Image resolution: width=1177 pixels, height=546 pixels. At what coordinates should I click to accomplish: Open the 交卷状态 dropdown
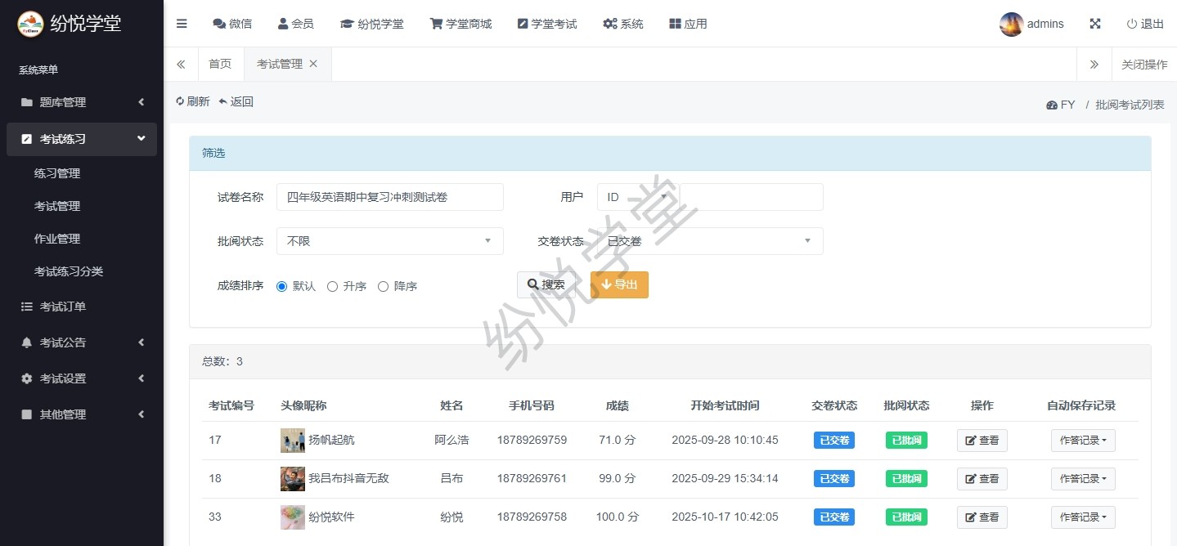(709, 241)
